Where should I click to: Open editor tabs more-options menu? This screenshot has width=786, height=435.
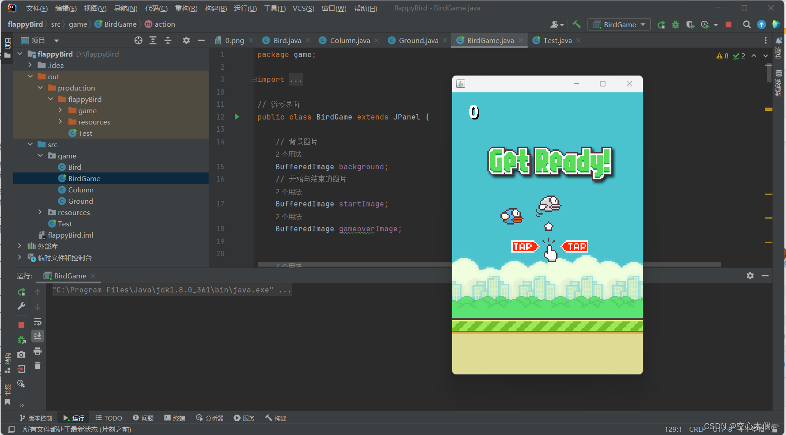766,40
